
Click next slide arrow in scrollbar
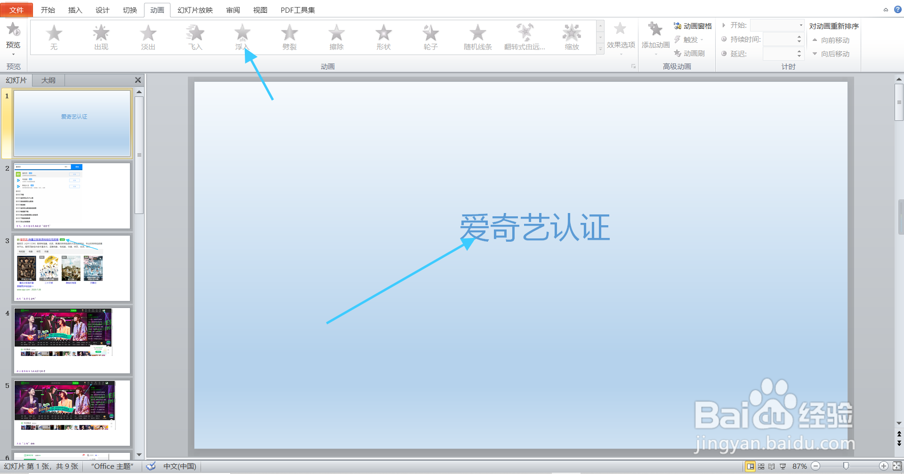click(899, 443)
